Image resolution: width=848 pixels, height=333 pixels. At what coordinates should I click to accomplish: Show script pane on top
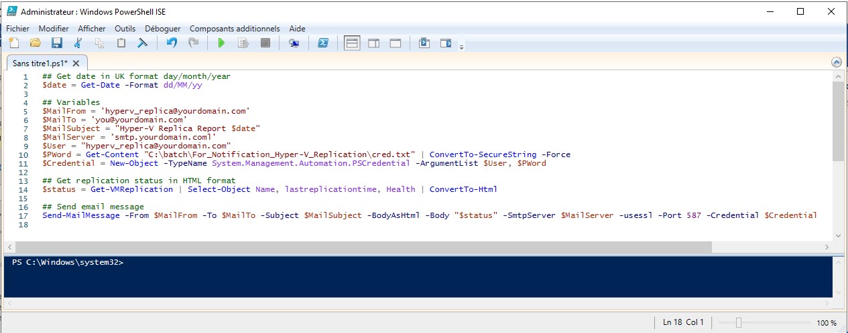[x=352, y=43]
